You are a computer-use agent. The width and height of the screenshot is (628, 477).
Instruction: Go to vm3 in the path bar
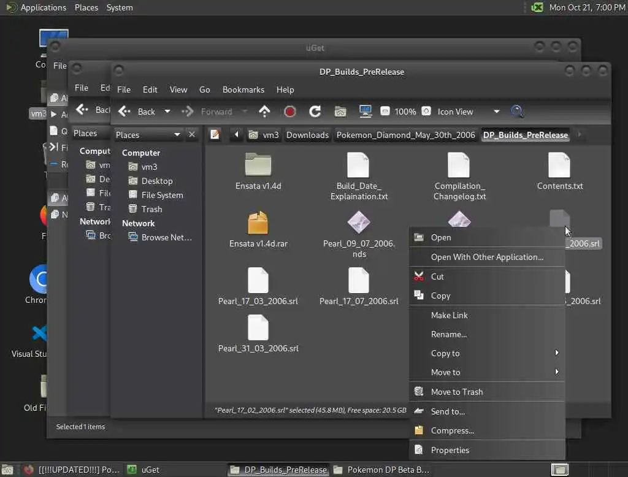(264, 135)
